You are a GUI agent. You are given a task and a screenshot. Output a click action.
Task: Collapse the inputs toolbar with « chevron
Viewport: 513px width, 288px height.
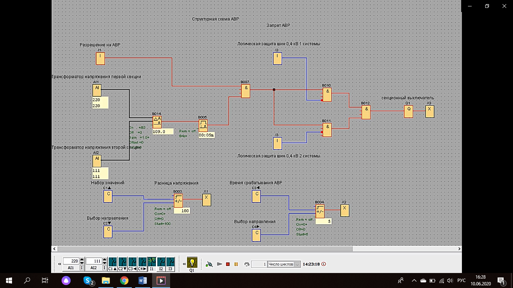click(59, 264)
